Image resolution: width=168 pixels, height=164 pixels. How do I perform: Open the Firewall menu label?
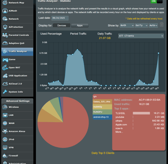point(13,155)
